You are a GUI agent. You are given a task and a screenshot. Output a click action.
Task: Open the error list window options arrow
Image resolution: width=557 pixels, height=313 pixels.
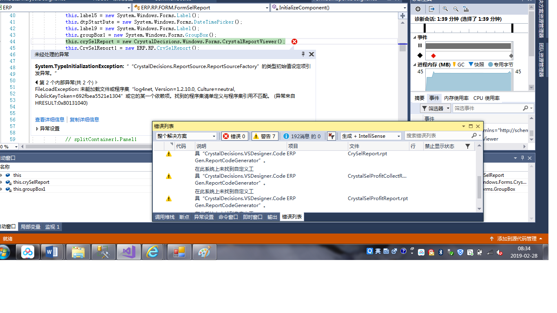pos(463,126)
